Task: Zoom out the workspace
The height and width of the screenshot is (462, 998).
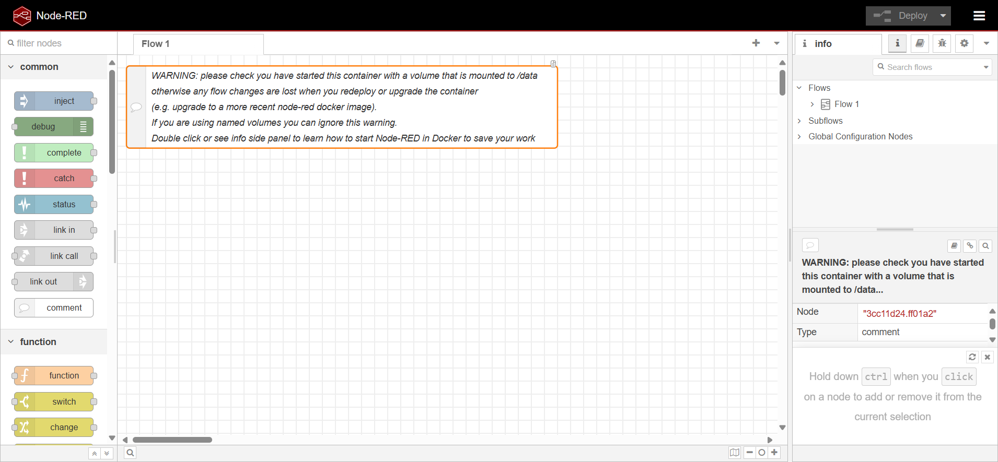Action: (x=750, y=453)
